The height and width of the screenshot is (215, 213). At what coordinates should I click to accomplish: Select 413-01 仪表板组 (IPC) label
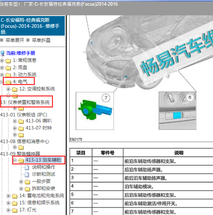click(x=23, y=115)
